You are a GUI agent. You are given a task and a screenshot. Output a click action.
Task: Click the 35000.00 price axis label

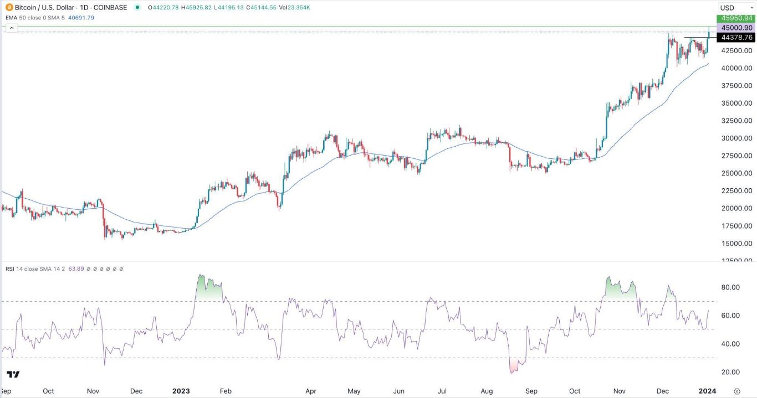pyautogui.click(x=736, y=104)
